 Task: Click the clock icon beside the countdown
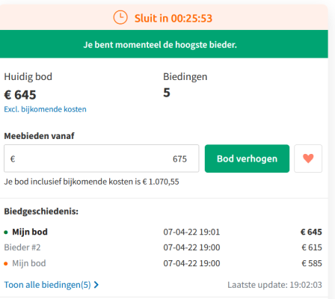coord(120,17)
